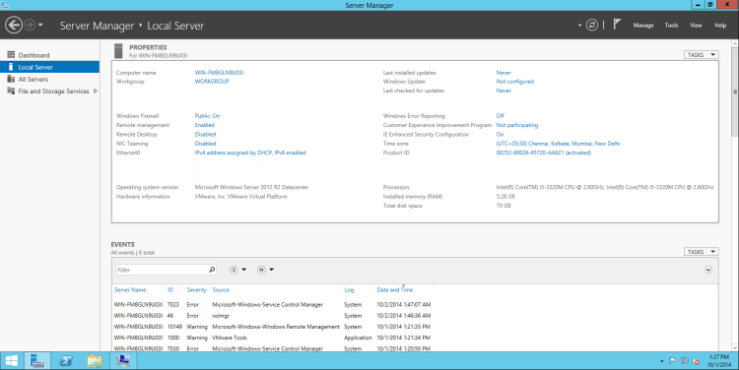Open navigation history dropdown arrow
Viewport: 739px width, 370px height.
tap(40, 25)
